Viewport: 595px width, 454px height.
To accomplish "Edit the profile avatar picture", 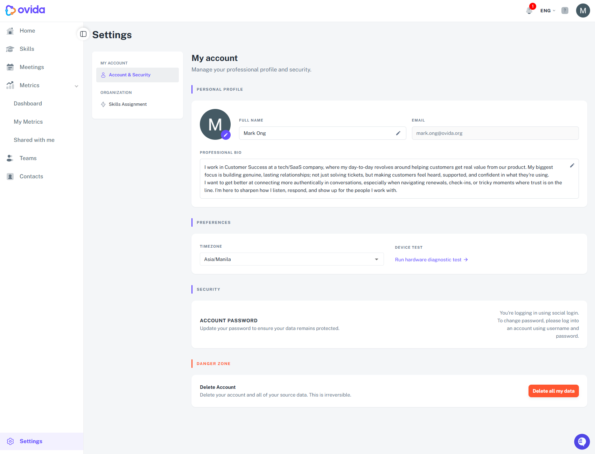I will click(x=226, y=135).
